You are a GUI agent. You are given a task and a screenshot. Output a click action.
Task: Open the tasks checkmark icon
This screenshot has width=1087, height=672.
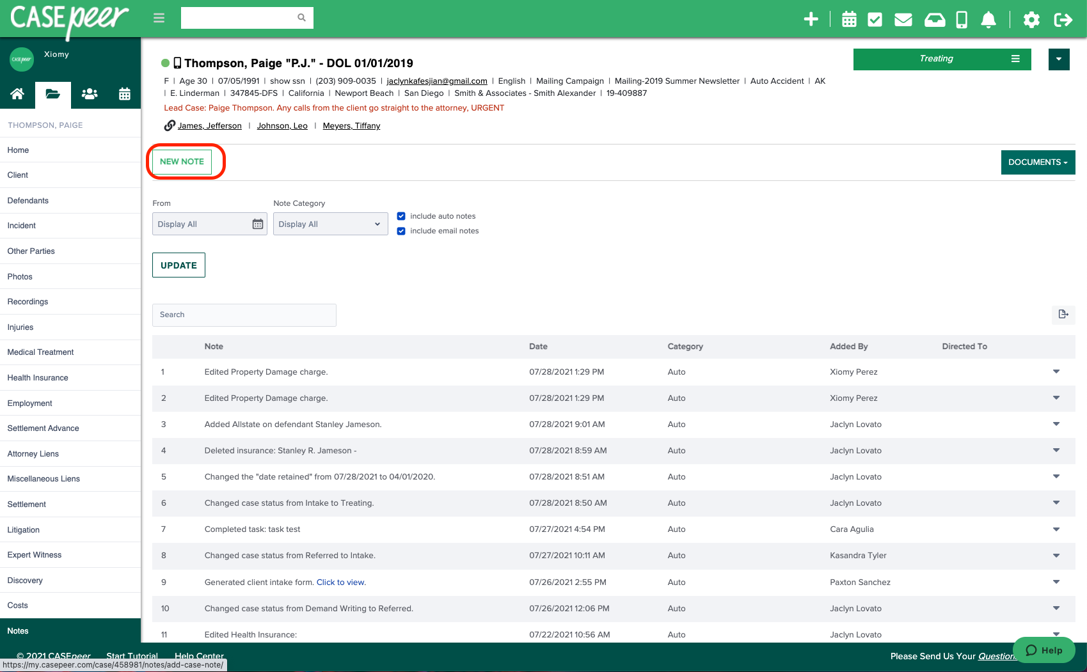coord(875,19)
